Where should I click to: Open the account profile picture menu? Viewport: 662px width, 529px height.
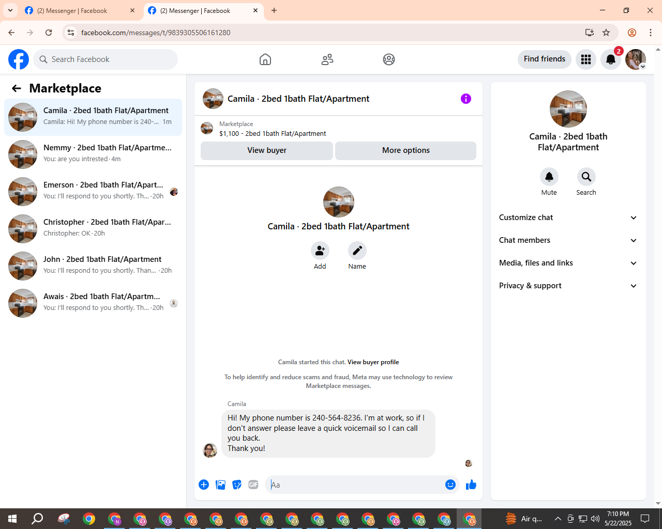pos(636,59)
